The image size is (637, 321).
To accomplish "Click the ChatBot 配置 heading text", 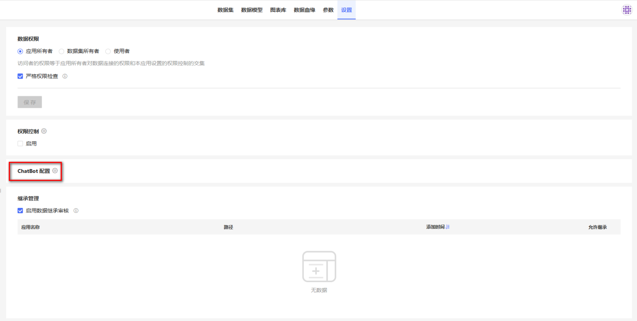I will pos(34,171).
